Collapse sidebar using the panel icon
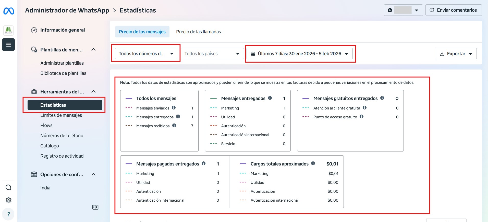 95,207
